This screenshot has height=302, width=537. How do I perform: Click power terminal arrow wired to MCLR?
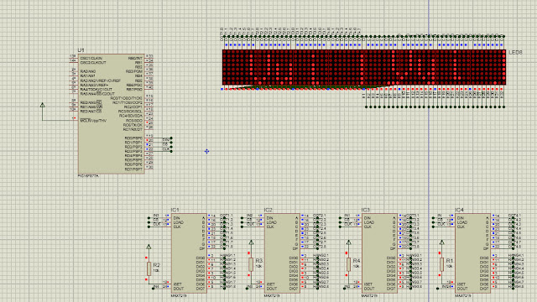43,105
